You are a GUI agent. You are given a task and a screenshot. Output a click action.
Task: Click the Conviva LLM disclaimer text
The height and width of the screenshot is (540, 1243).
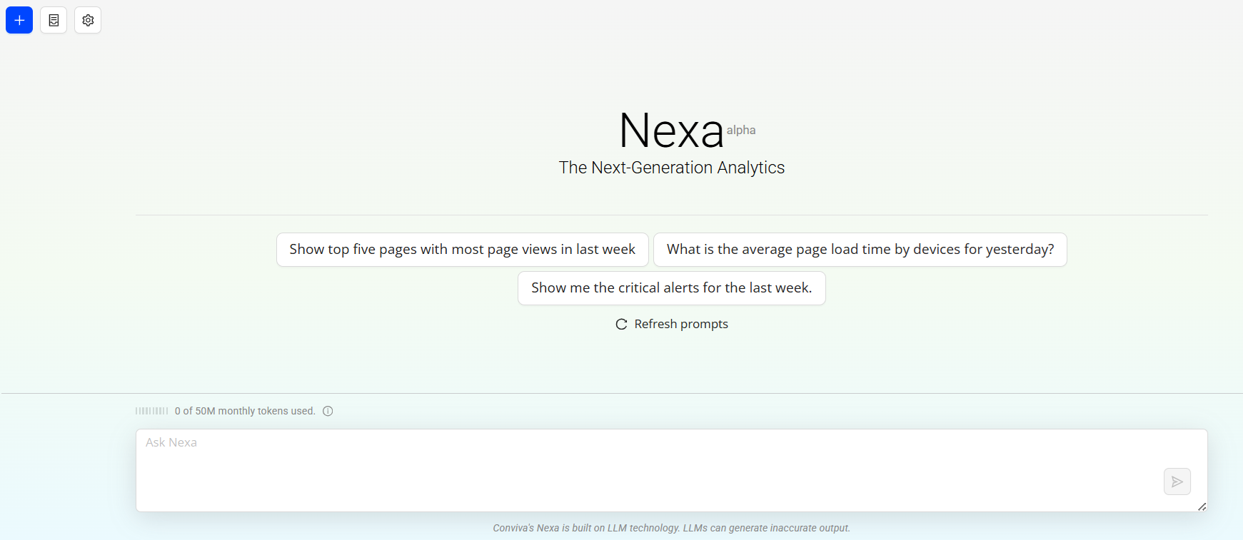pyautogui.click(x=671, y=528)
